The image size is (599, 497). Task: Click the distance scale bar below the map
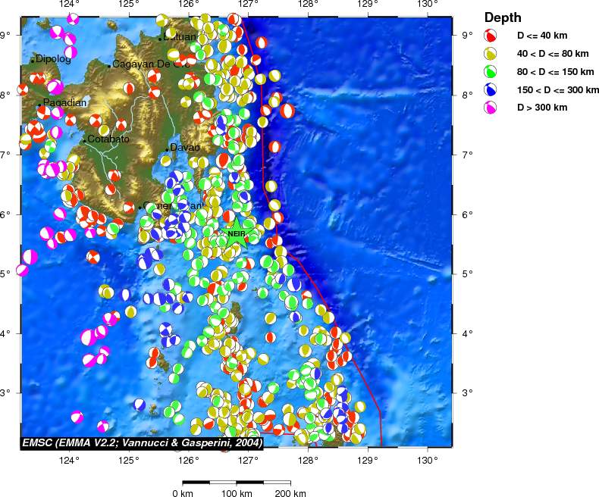pos(237,482)
